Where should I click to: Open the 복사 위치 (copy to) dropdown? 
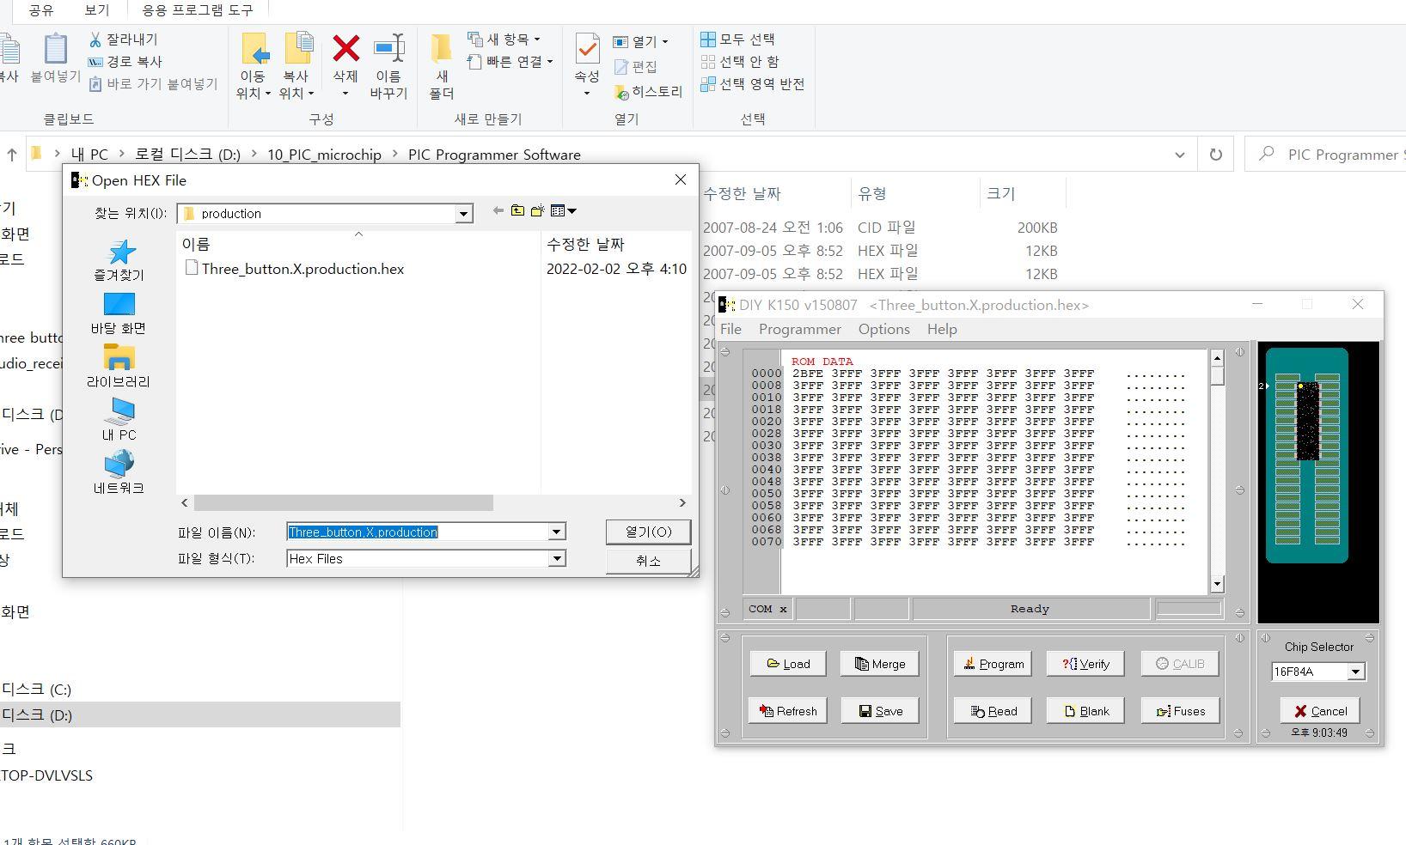298,93
